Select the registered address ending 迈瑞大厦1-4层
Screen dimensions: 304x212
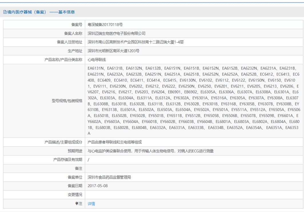click(135, 42)
